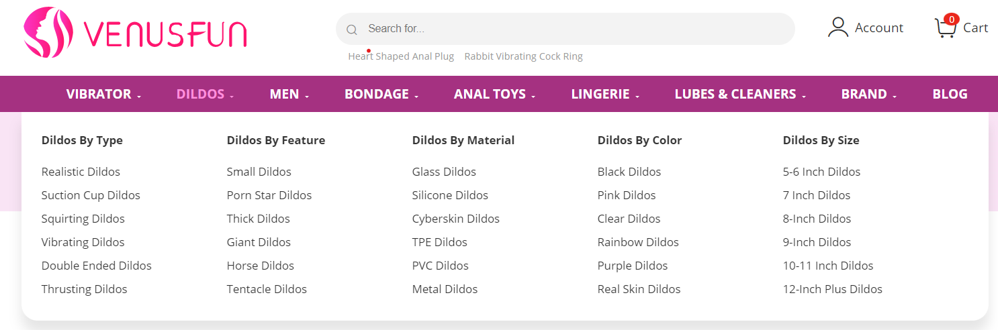Open the Glass category link
Screen dimensions: 998x330
tap(444, 172)
